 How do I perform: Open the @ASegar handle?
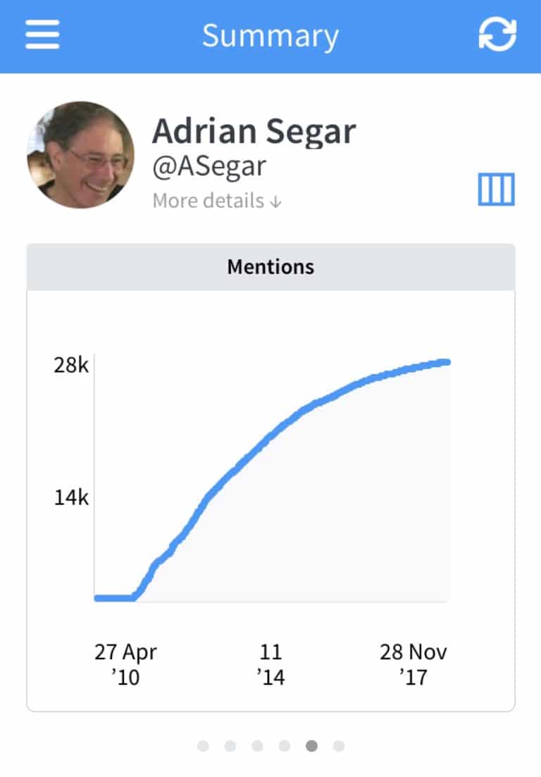209,166
